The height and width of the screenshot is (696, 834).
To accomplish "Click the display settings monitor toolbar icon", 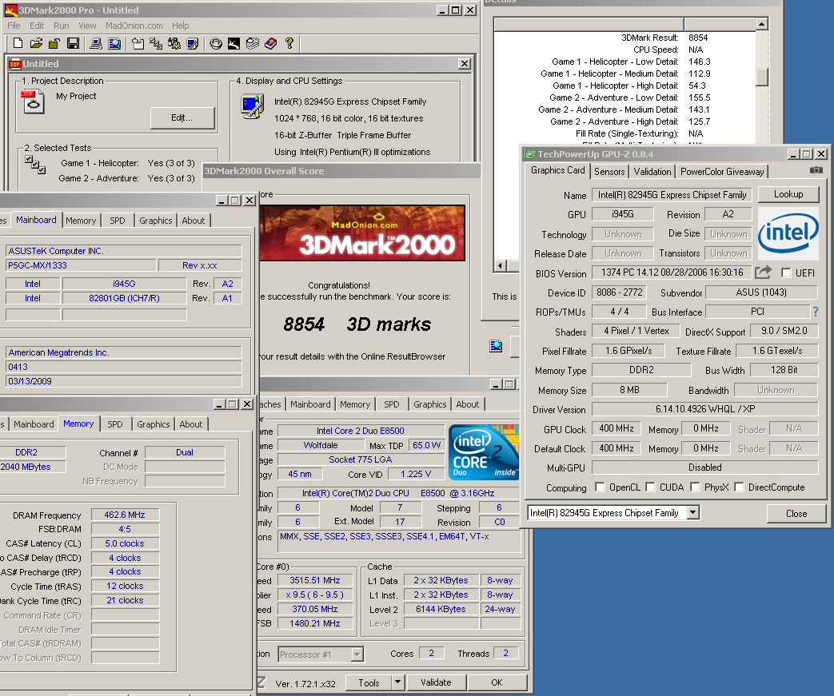I will click(x=193, y=43).
